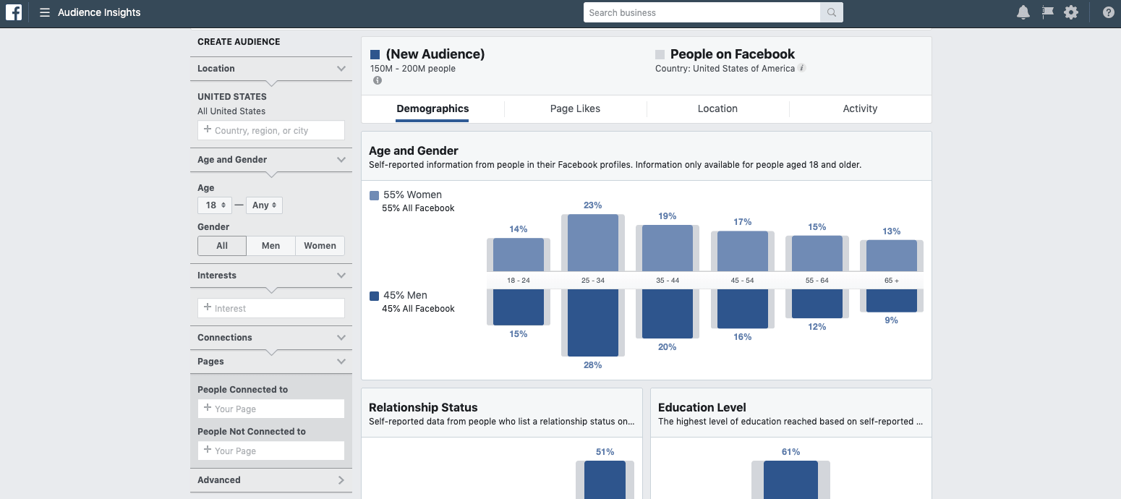Viewport: 1121px width, 499px height.
Task: Open the maximum age dropdown showing Any
Action: tap(264, 205)
